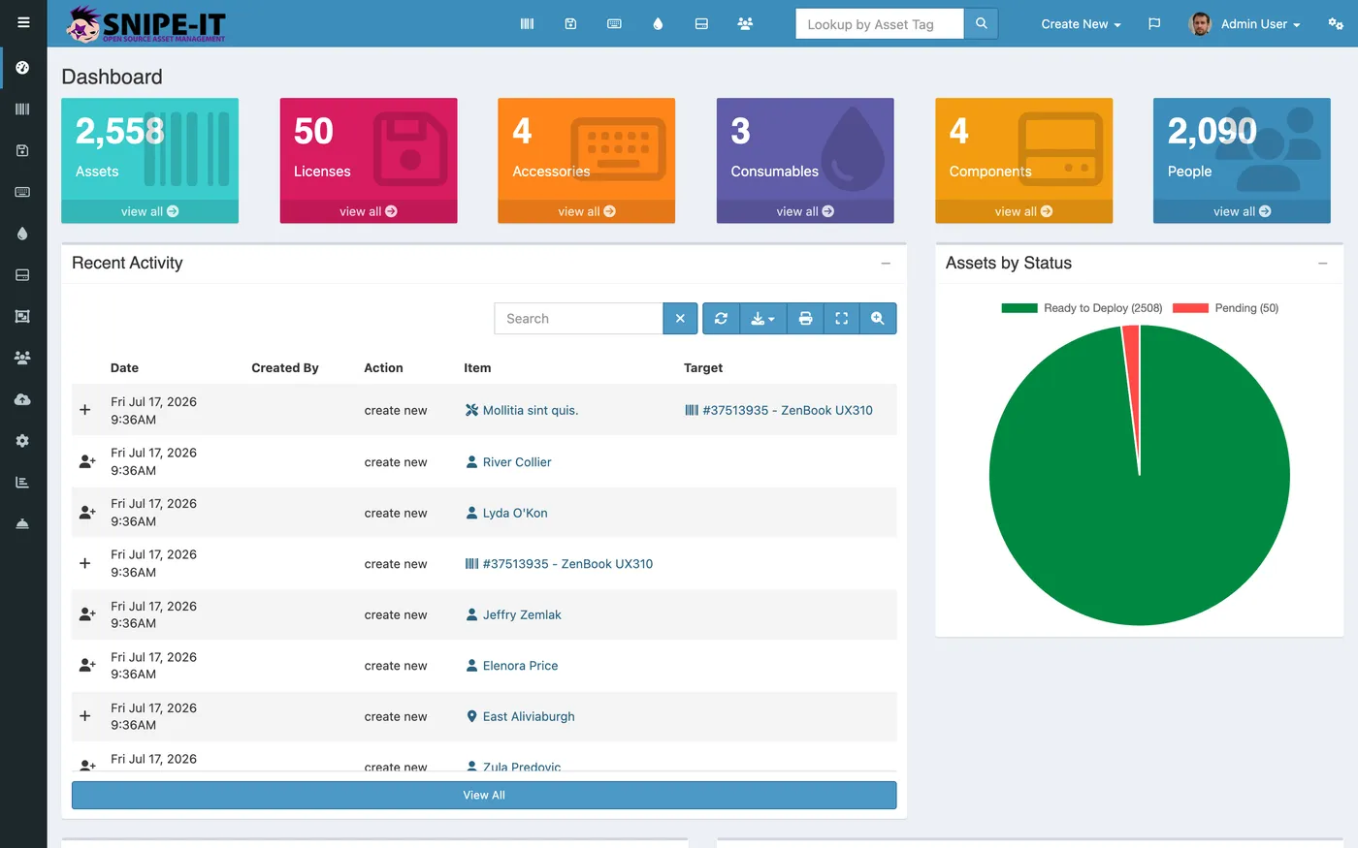Toggle fullscreen for Recent Activity table
The width and height of the screenshot is (1358, 848).
[841, 318]
